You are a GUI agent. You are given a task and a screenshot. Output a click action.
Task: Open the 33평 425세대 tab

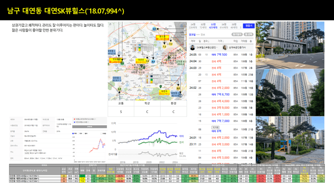[213, 26]
